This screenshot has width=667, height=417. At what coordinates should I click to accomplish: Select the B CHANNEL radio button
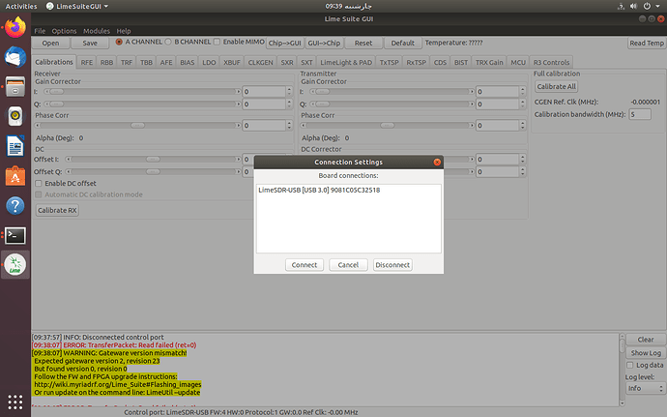point(168,42)
